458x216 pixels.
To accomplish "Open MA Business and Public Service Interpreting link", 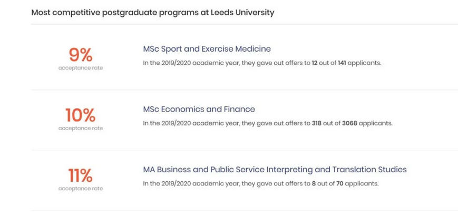I will click(x=275, y=170).
